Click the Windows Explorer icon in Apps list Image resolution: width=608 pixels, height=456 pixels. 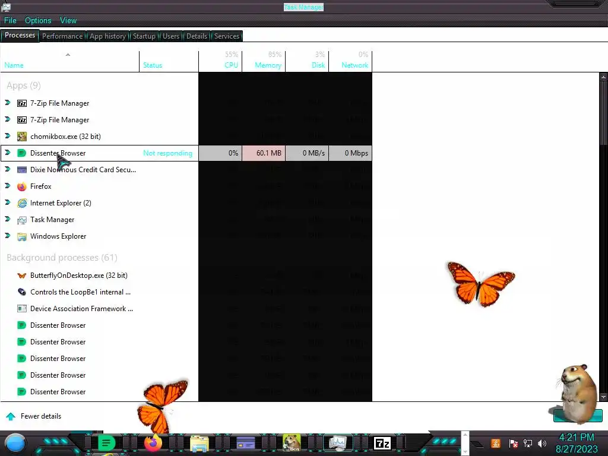[22, 236]
